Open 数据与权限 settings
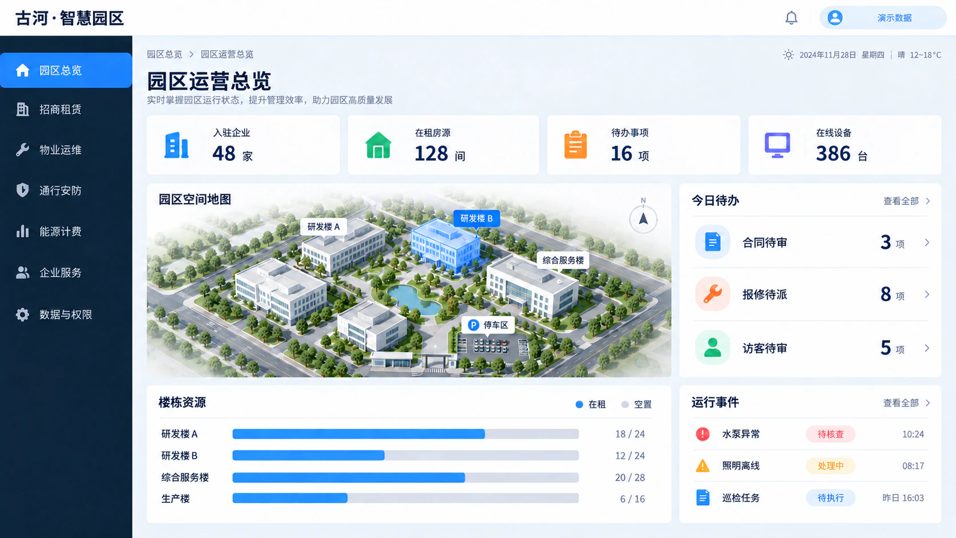The height and width of the screenshot is (538, 956). [66, 314]
